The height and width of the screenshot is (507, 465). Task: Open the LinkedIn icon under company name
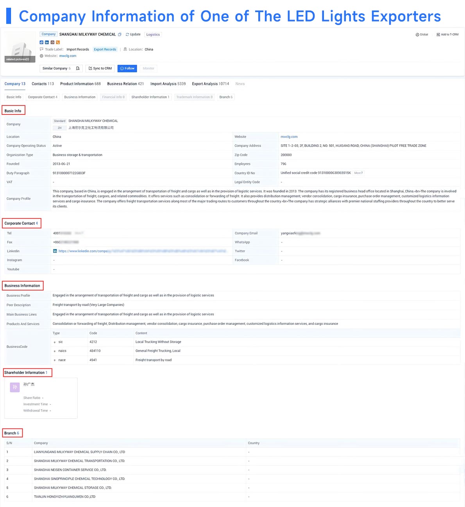click(47, 42)
